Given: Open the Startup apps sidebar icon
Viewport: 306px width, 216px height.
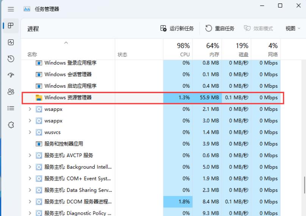Looking at the screenshot, I should coord(11,75).
